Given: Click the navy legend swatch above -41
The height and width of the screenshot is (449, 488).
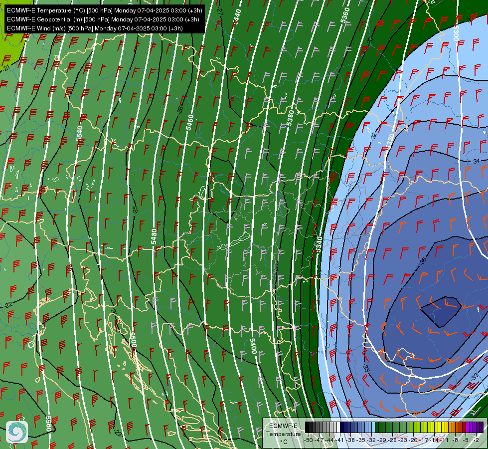Looking at the screenshot, I should point(342,428).
